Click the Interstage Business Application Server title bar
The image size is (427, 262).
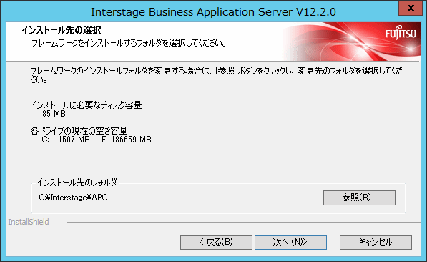coord(213,11)
